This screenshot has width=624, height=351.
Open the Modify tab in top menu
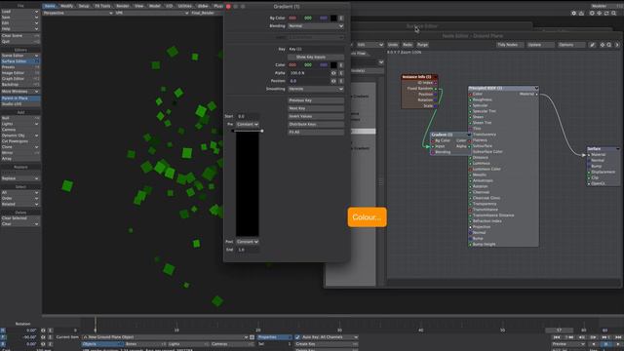(x=66, y=6)
